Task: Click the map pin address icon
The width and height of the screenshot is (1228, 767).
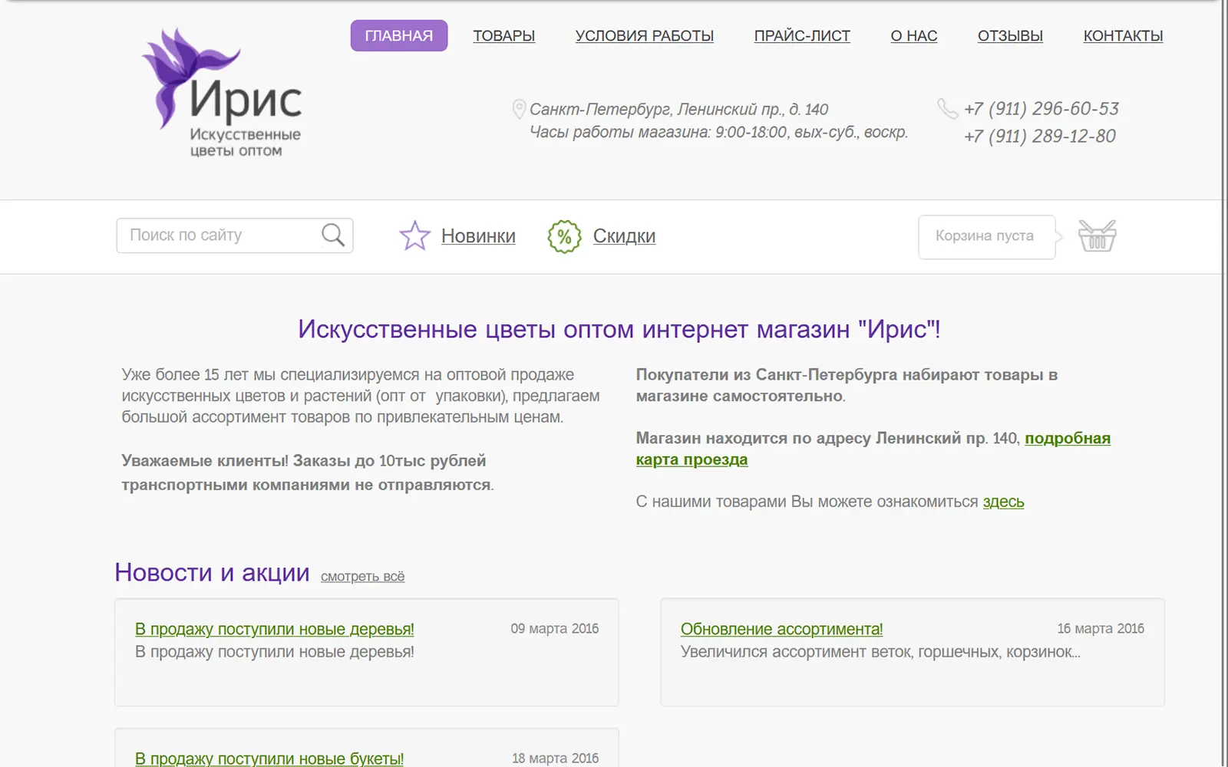Action: [519, 109]
